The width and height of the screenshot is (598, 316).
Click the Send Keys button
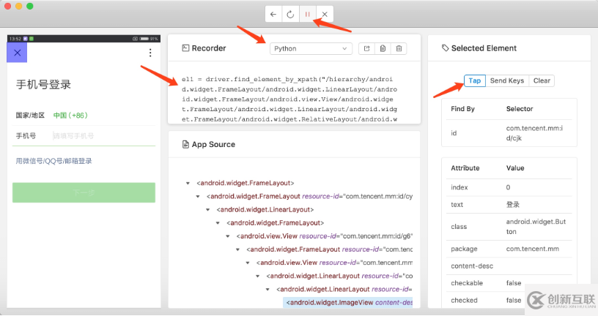507,80
